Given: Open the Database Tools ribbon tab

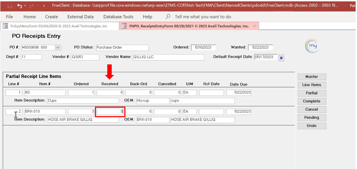Looking at the screenshot, I should coord(118,17).
